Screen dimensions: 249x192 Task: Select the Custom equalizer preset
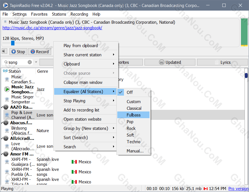click(133, 101)
